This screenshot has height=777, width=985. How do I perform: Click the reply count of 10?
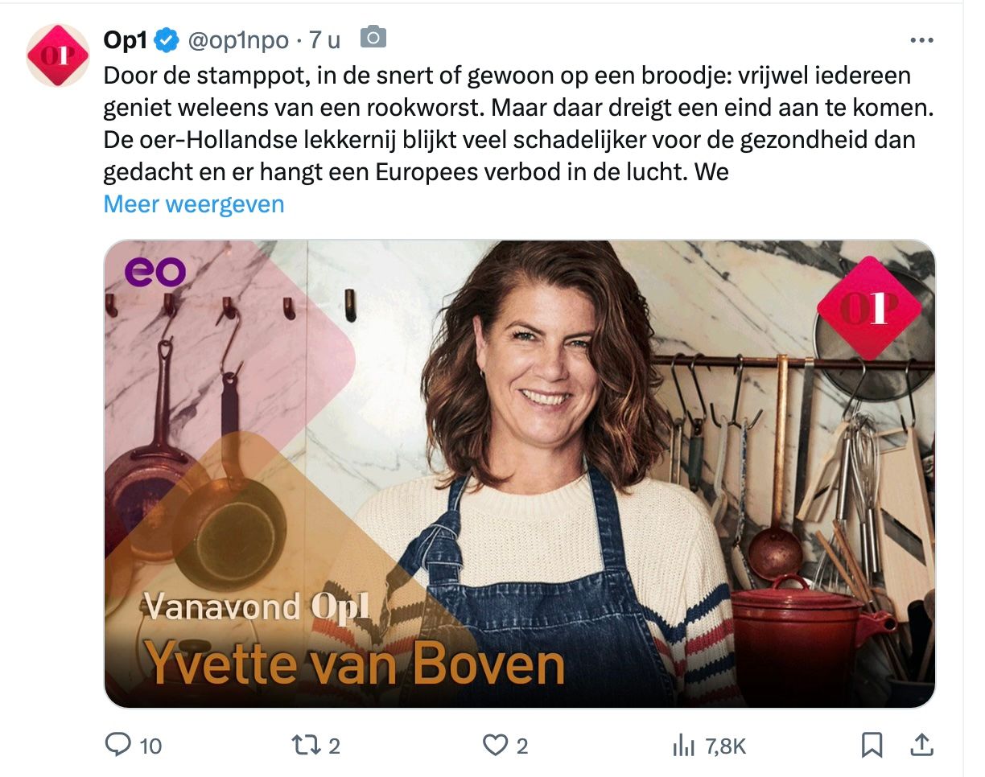pos(150,746)
